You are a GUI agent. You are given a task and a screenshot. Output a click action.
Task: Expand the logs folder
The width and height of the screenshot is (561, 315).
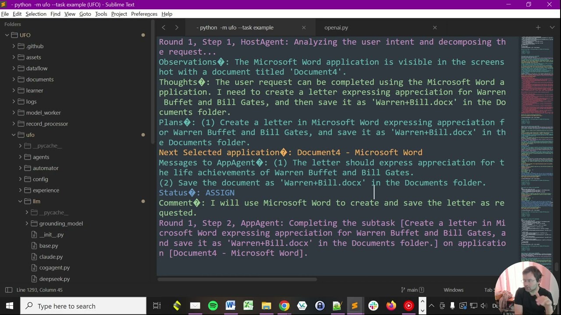[14, 101]
